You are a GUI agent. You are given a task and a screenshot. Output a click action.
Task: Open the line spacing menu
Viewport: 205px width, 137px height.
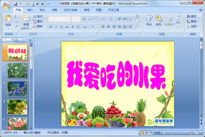(131, 19)
